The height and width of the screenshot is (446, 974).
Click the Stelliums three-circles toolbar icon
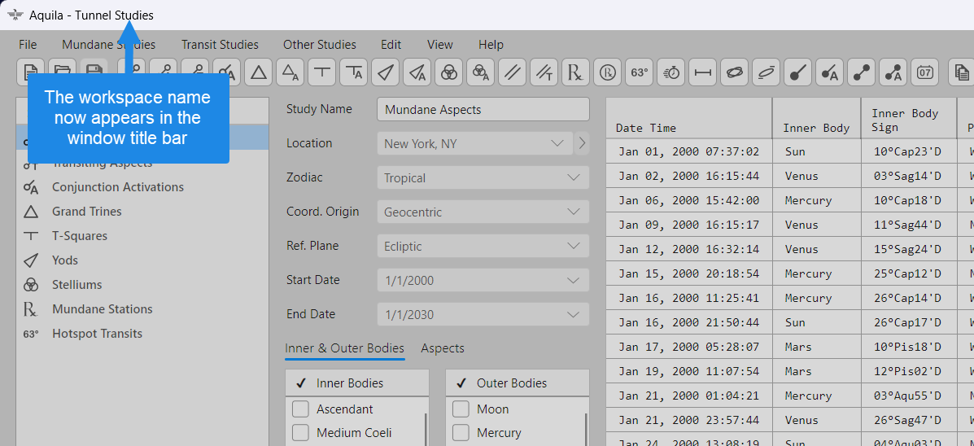point(448,72)
